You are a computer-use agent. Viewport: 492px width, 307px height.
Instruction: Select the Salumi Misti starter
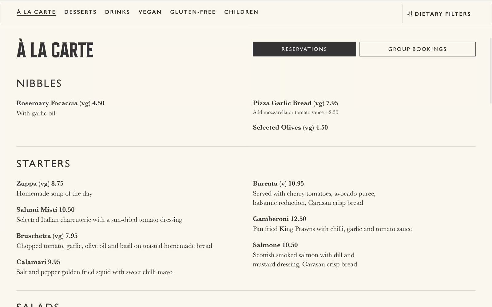click(37, 210)
